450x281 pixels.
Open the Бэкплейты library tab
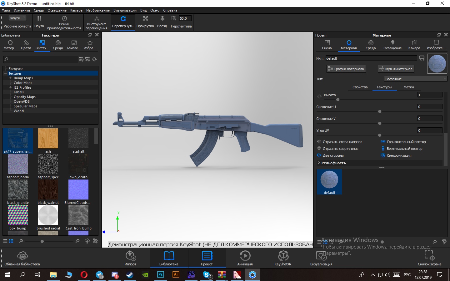coord(74,45)
